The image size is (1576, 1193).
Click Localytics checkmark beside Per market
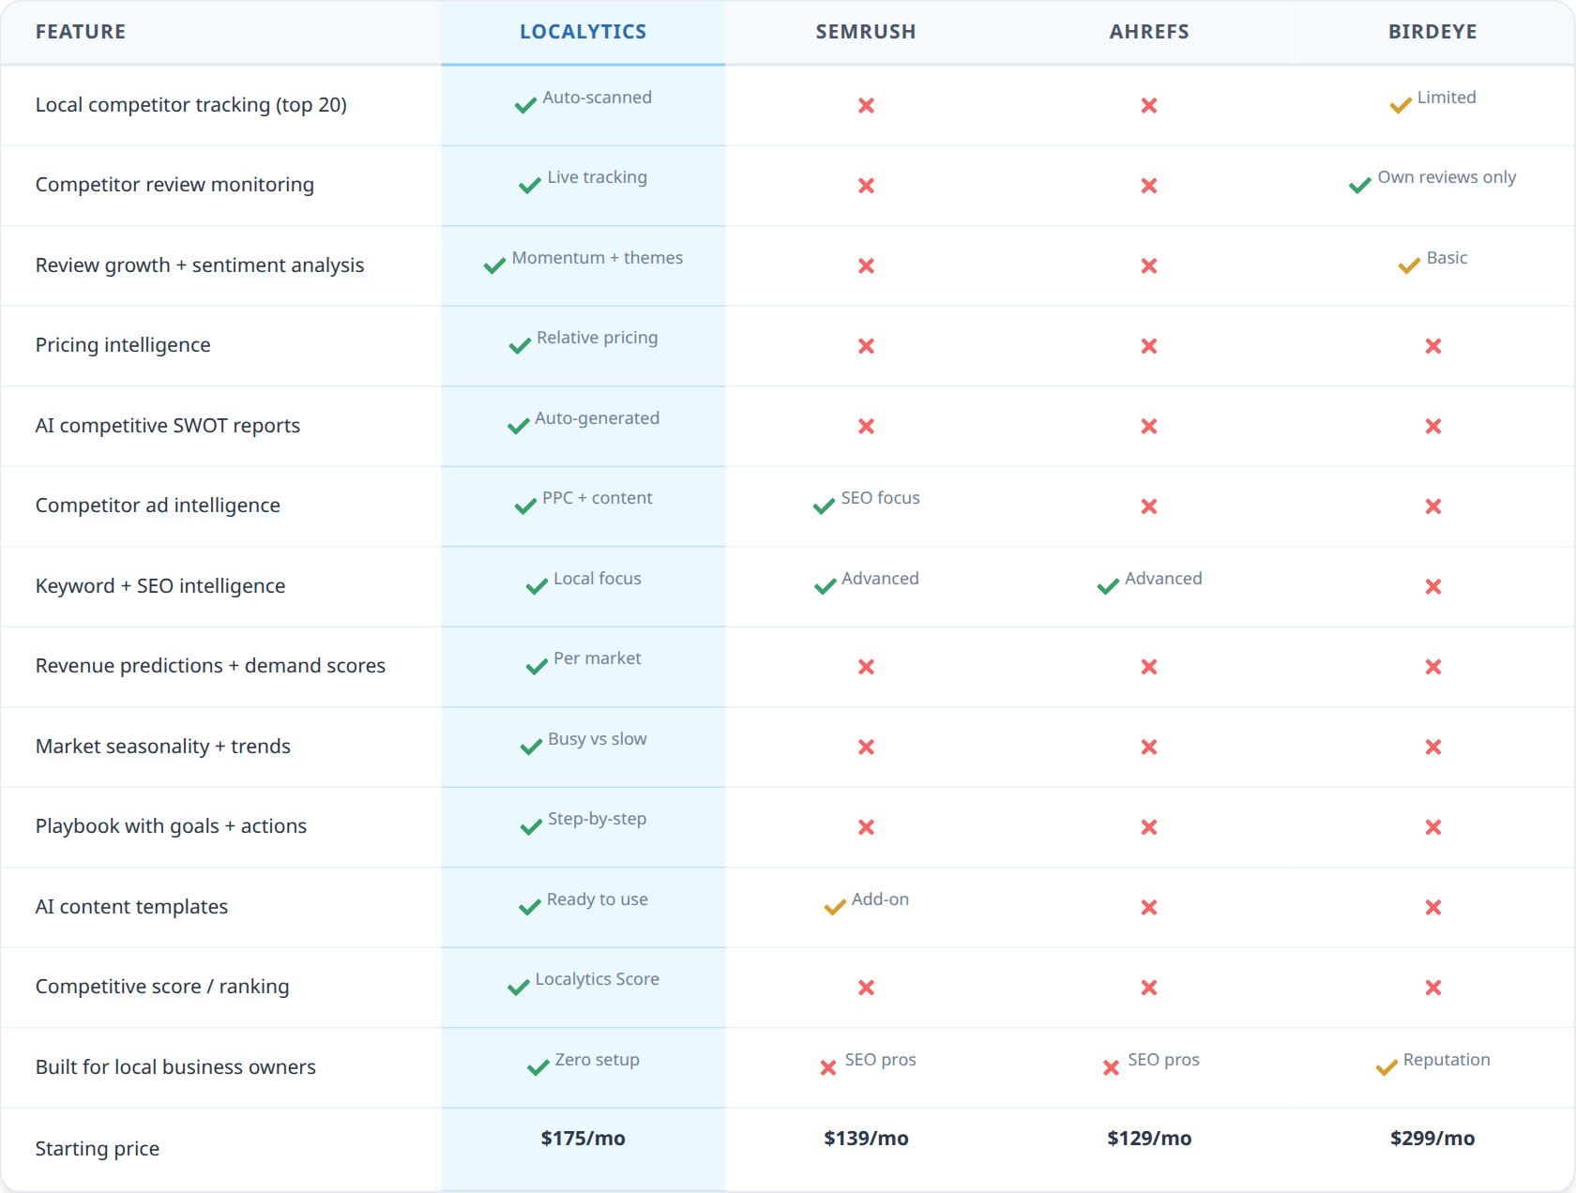click(537, 667)
